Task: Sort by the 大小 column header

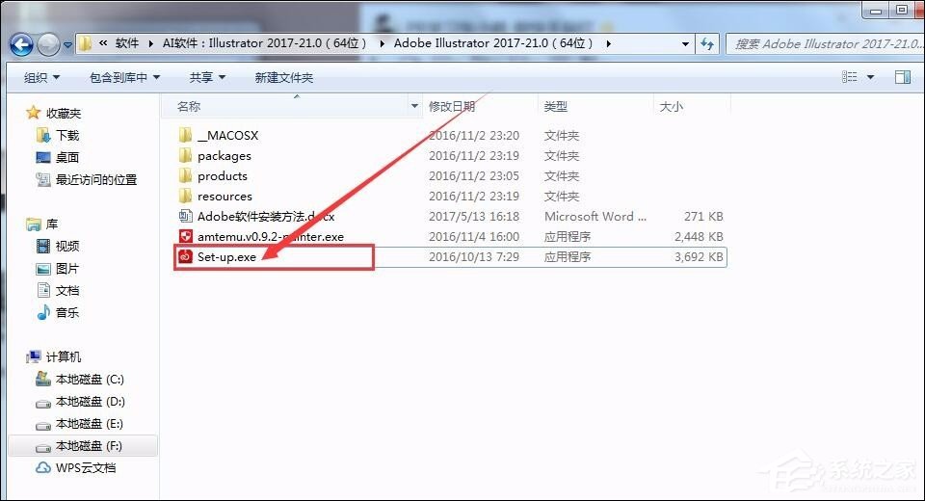Action: point(671,106)
